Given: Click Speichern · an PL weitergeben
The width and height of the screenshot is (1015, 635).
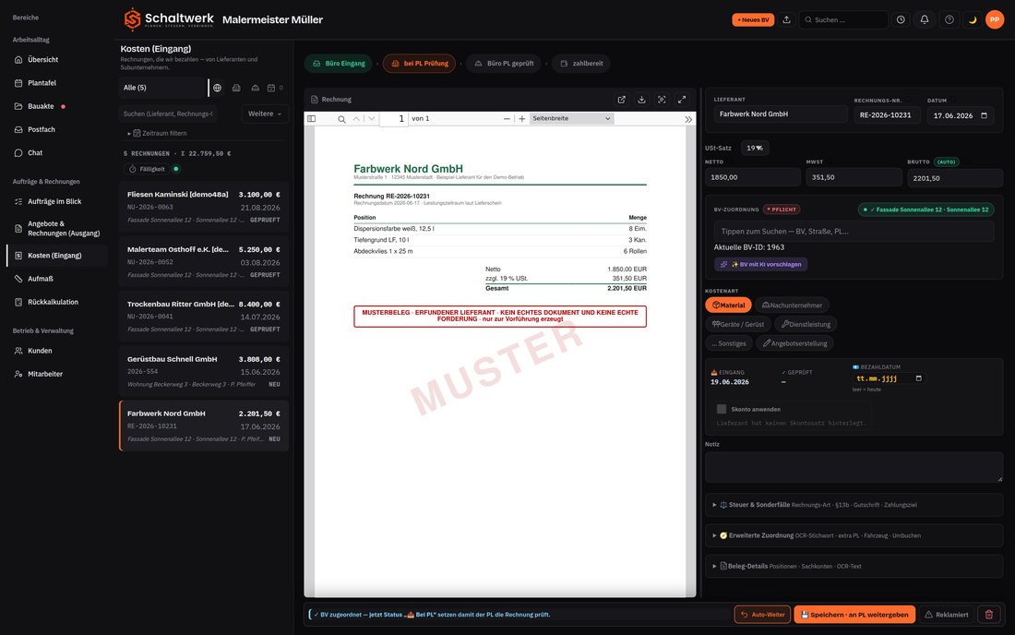Looking at the screenshot, I should [854, 615].
